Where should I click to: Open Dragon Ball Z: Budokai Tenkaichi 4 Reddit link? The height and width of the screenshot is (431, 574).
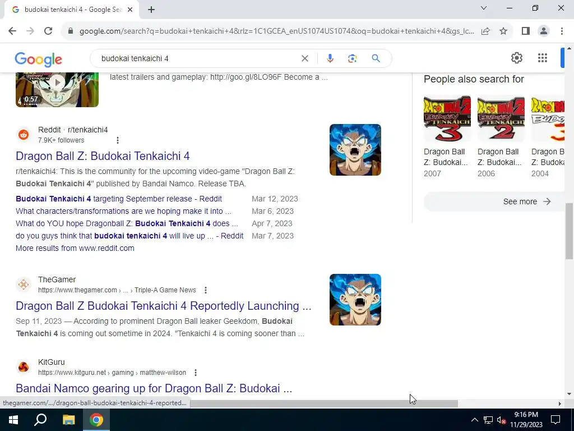(103, 156)
